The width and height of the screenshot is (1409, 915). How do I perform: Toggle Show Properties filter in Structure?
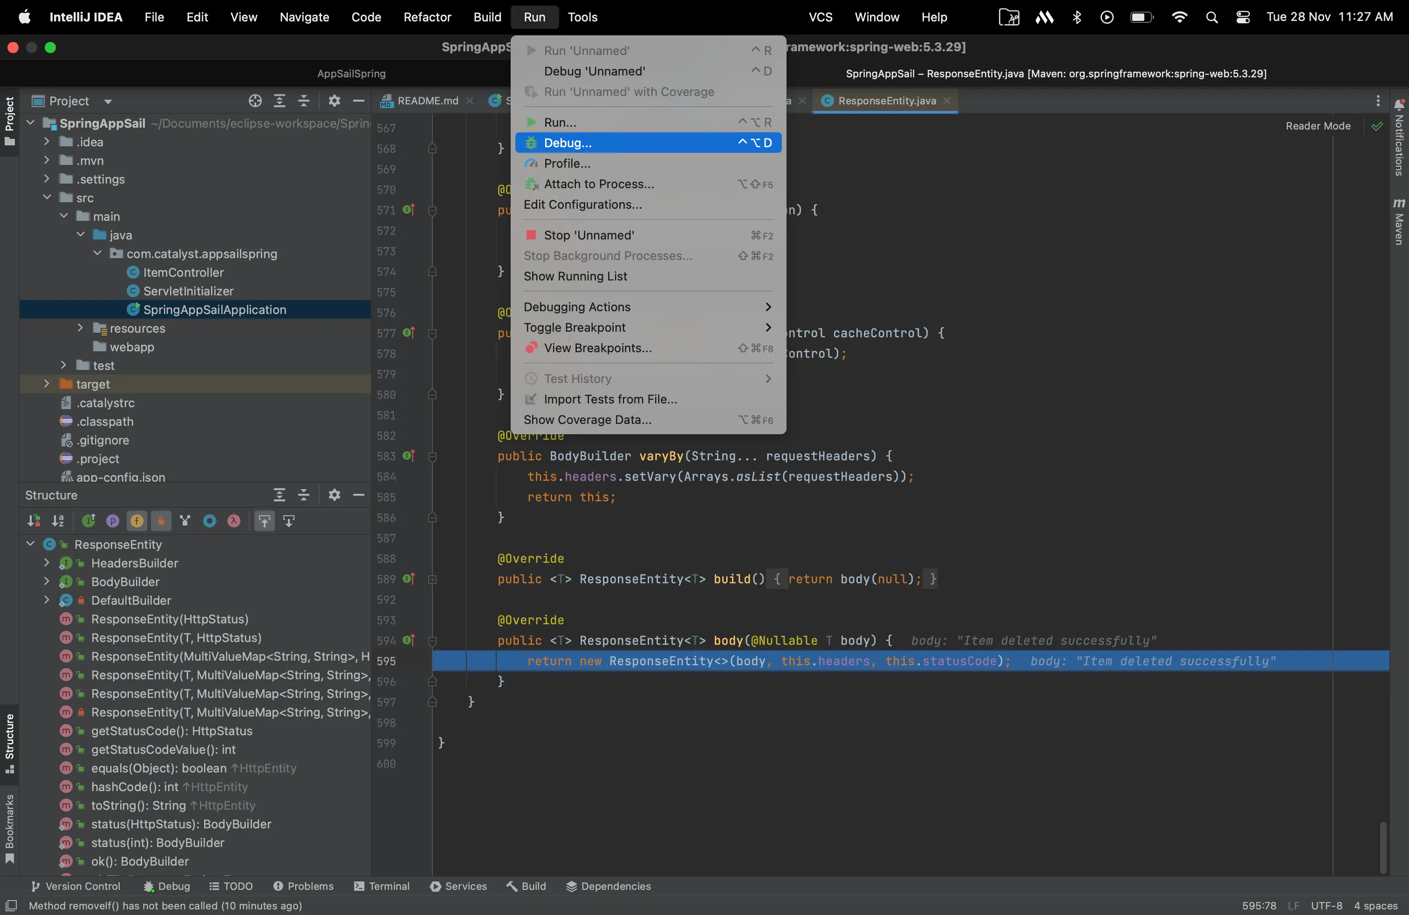pos(112,521)
